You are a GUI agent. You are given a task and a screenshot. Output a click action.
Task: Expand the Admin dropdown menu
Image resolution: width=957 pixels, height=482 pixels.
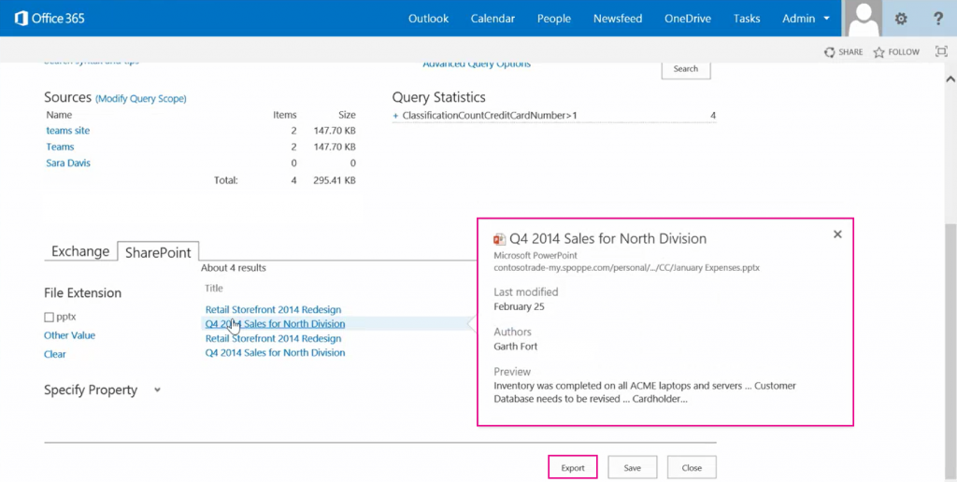(x=826, y=19)
